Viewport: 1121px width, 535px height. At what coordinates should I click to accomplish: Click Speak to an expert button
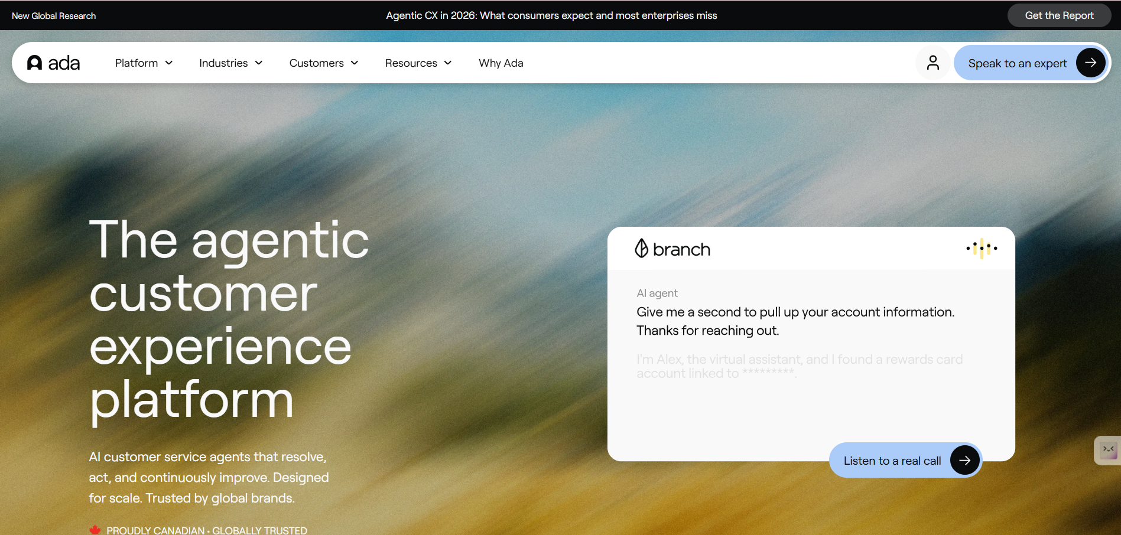pos(1031,63)
